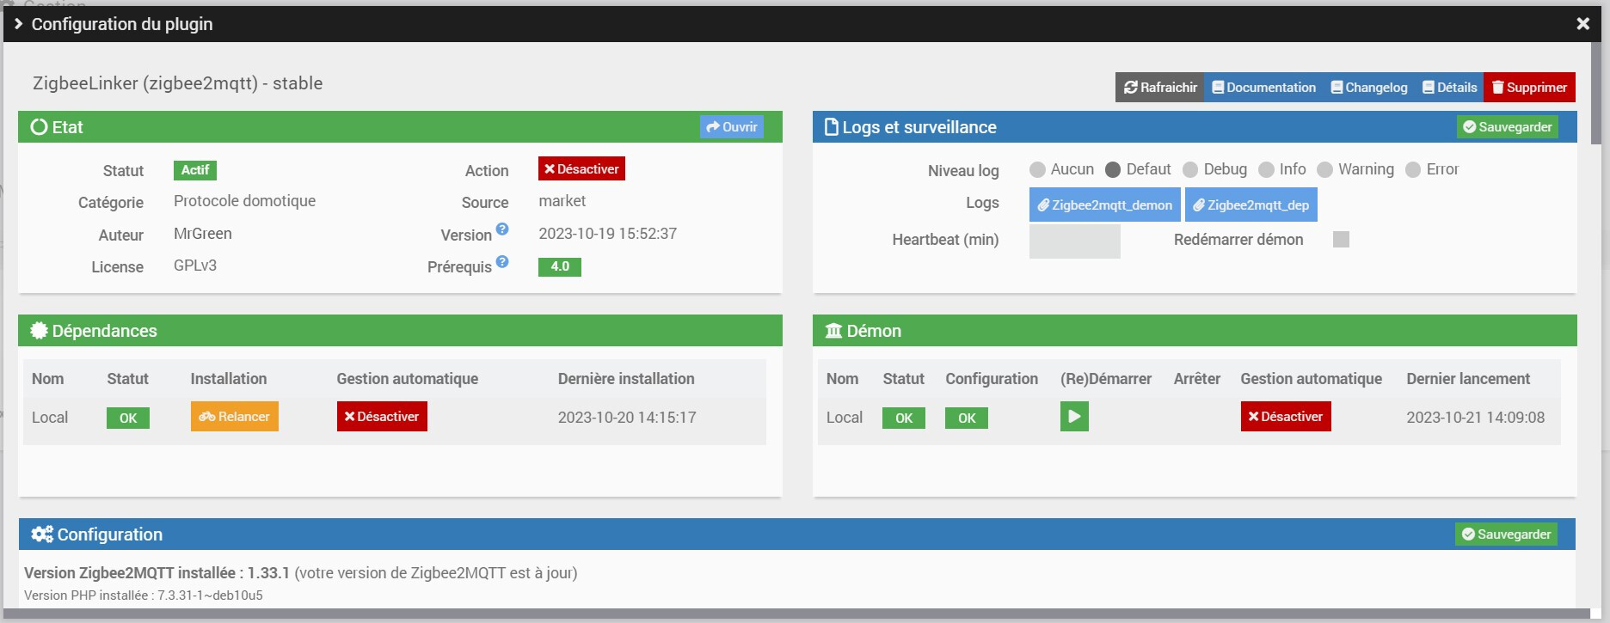
Task: Delete the plugin with Supprimer
Action: [1529, 88]
